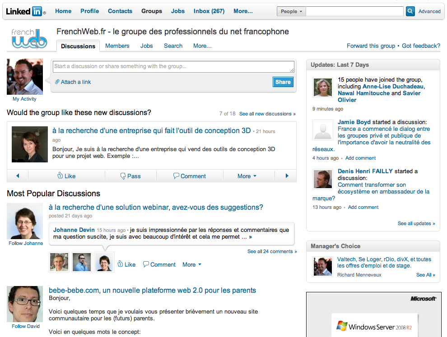This screenshot has width=447, height=337.
Task: Click the 3D discussion author's photo
Action: point(30,144)
